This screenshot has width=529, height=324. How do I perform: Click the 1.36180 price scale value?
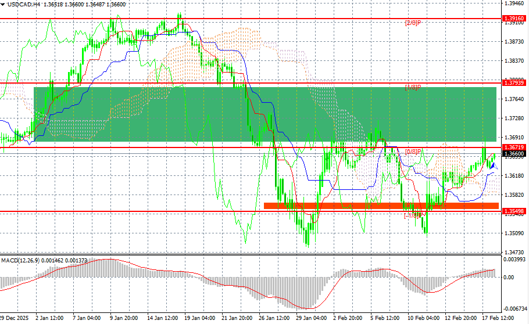point(514,176)
